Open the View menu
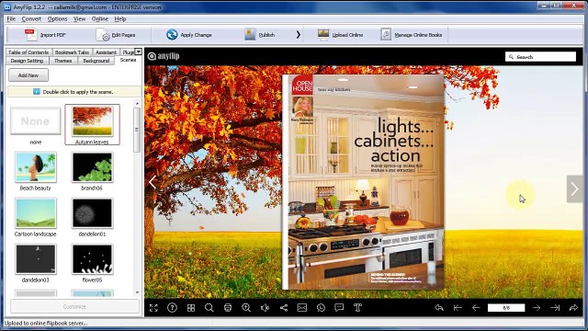588x331 pixels. pyautogui.click(x=79, y=18)
